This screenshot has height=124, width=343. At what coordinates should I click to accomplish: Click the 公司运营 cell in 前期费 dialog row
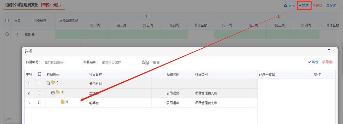[x=173, y=103]
